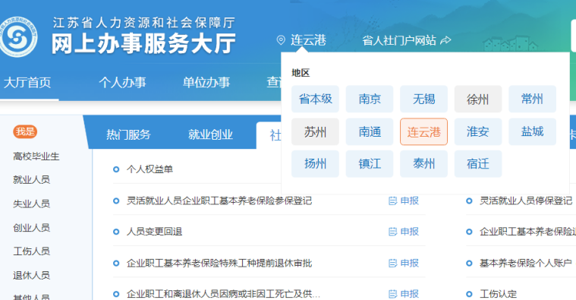Click the 我是 orange badge

tap(25, 131)
